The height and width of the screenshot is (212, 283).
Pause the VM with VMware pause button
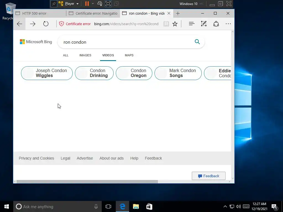pyautogui.click(x=87, y=4)
